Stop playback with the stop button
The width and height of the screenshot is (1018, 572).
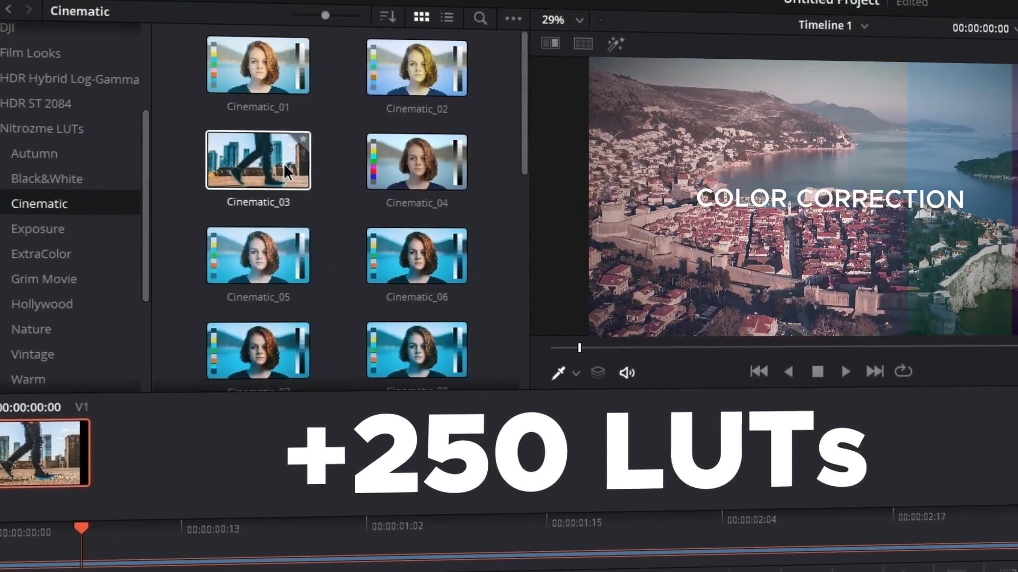click(817, 372)
